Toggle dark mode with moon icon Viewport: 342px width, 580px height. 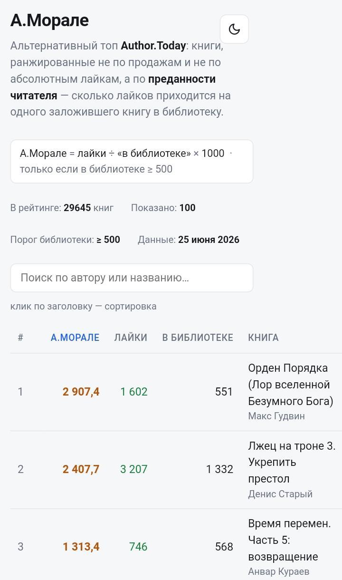click(x=234, y=29)
